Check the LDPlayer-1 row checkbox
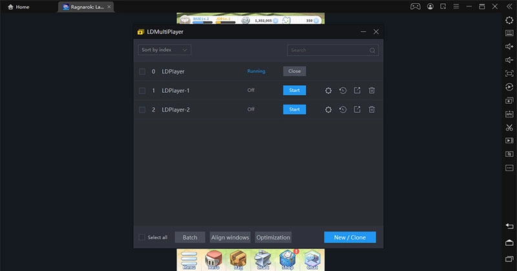Viewport: 517px width, 271px height. click(142, 90)
